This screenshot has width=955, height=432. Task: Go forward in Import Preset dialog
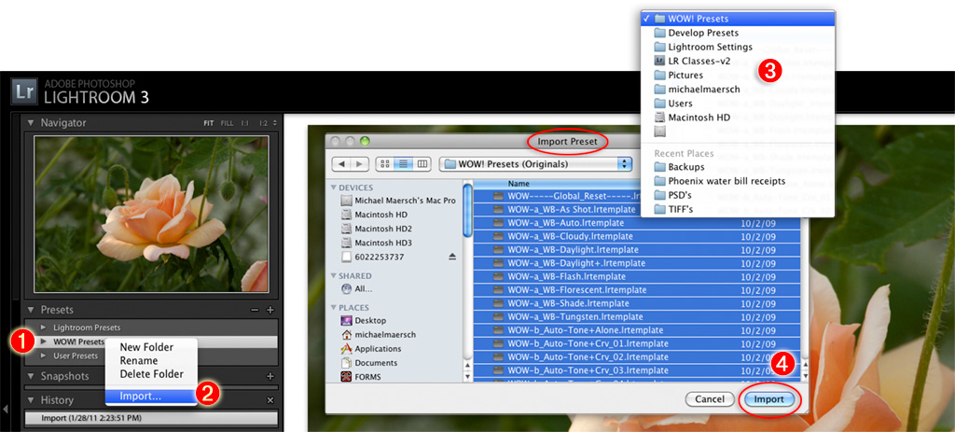(x=359, y=164)
